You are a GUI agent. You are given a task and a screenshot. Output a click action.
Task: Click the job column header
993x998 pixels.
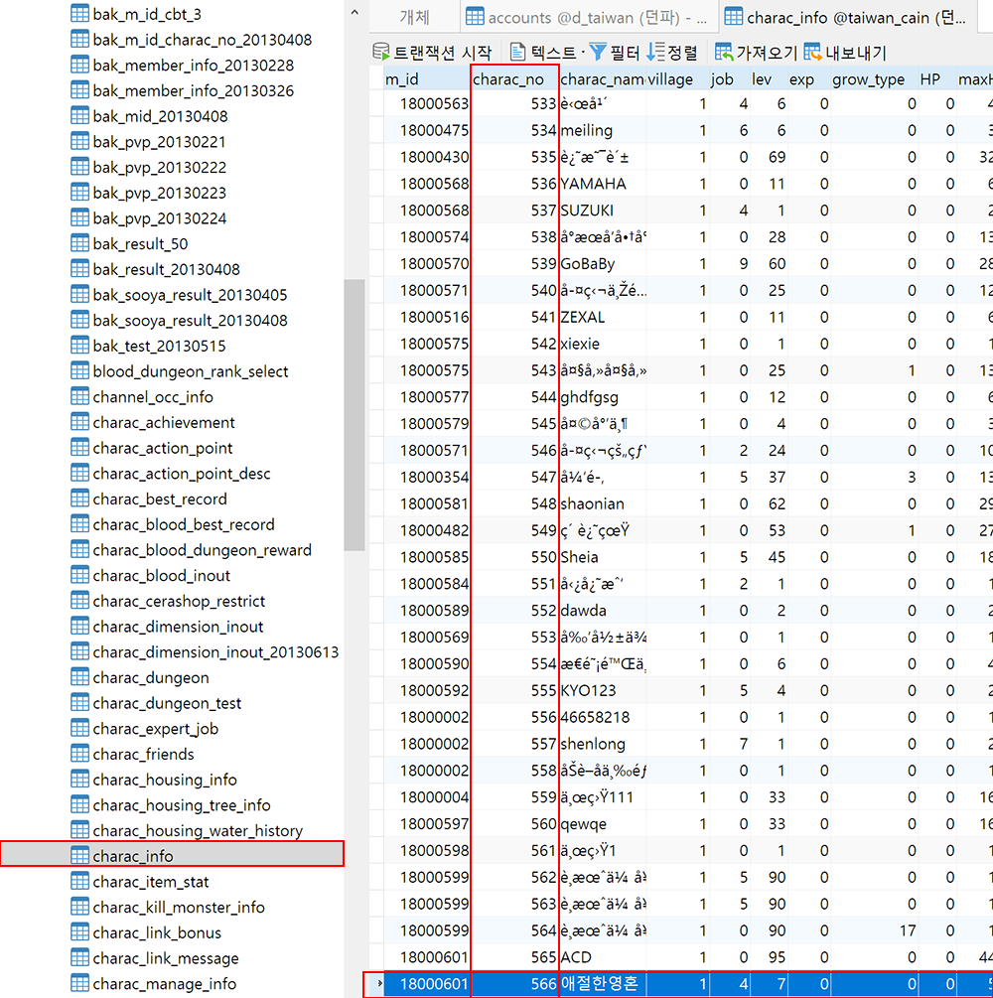(x=728, y=79)
